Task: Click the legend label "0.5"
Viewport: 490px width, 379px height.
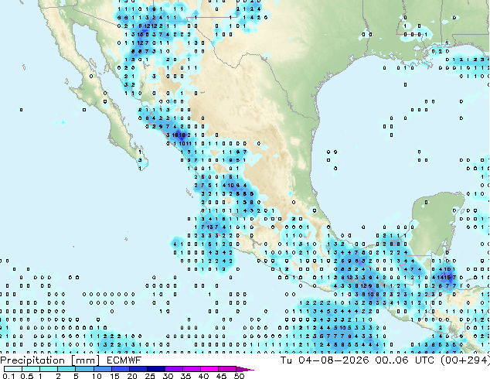Action: [27, 376]
